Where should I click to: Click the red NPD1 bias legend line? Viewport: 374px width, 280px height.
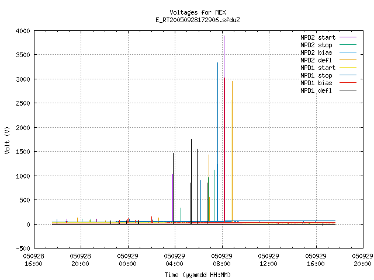(x=348, y=83)
